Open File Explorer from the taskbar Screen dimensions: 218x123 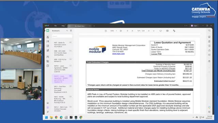click(51, 117)
